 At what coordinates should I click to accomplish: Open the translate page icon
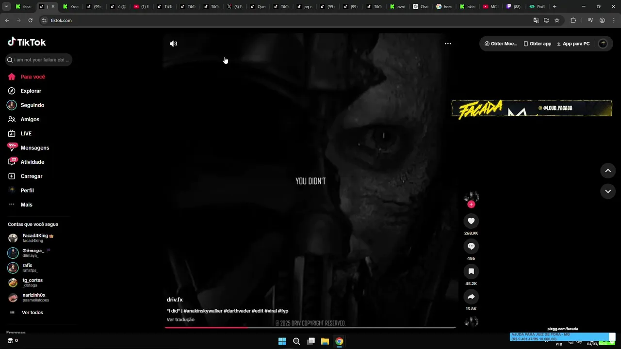[x=536, y=20]
